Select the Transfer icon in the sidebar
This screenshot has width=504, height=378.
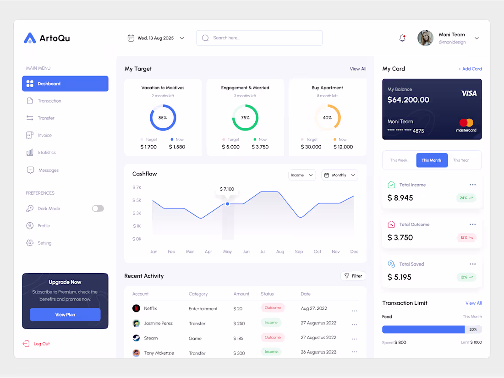[x=30, y=118]
